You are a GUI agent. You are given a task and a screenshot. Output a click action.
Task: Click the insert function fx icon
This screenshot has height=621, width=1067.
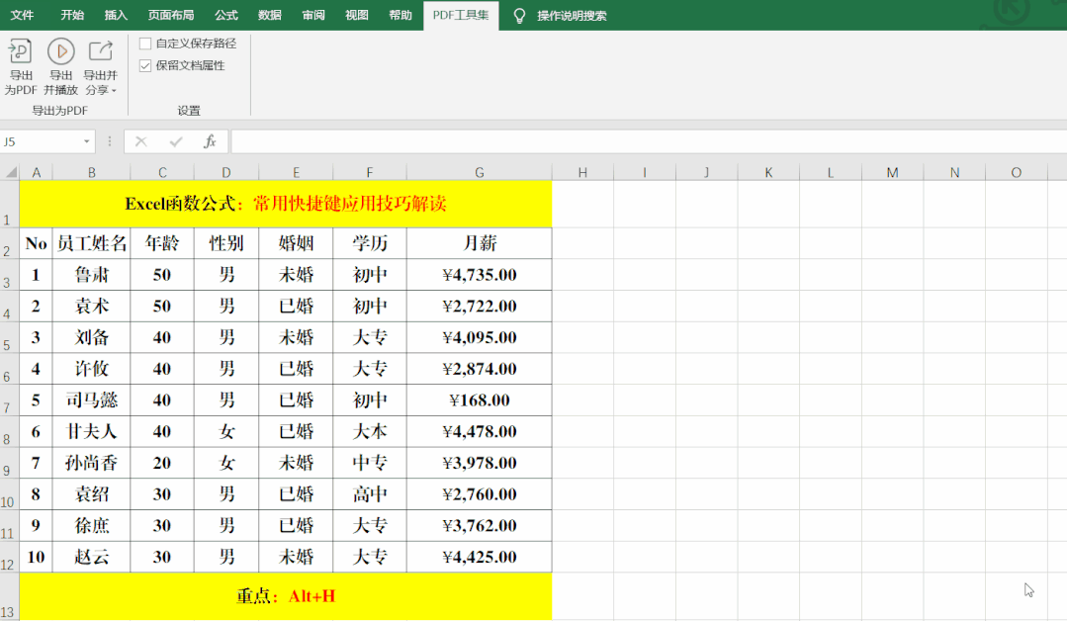211,141
